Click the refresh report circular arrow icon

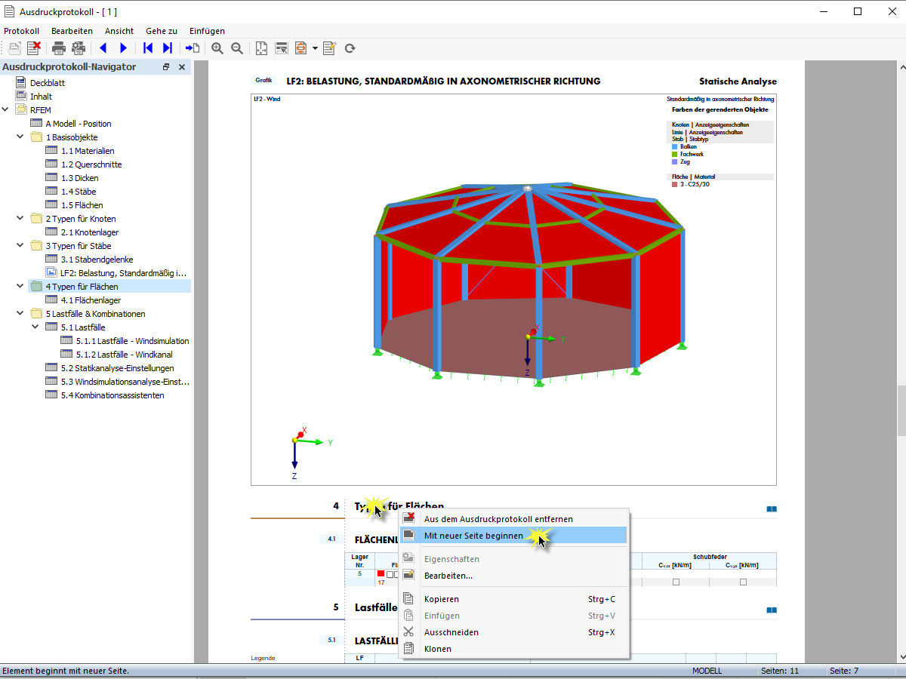[350, 48]
